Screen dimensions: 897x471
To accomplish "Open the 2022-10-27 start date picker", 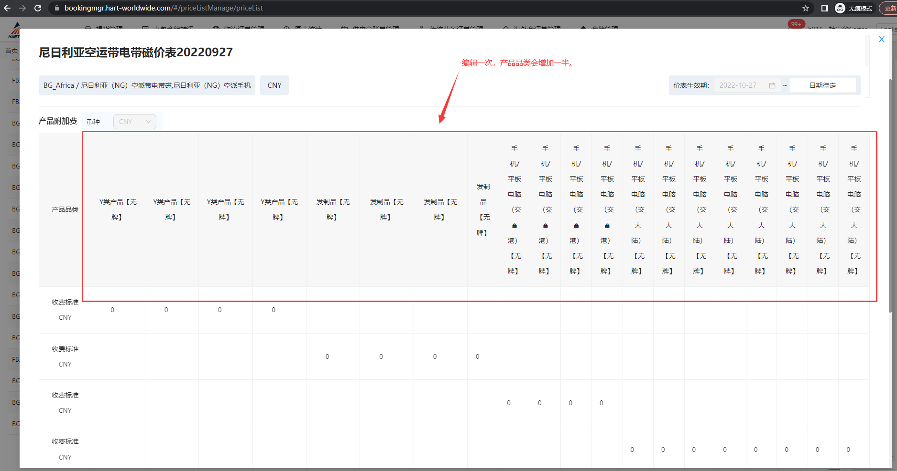I will pos(741,85).
